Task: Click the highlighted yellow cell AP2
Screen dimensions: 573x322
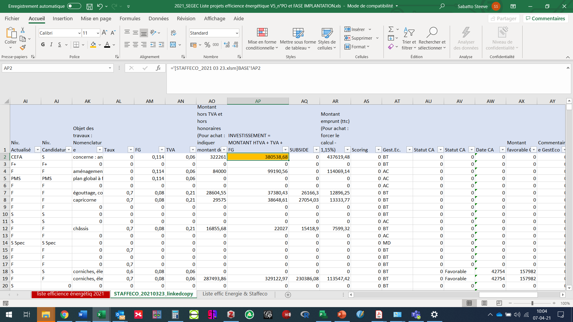Action: click(x=257, y=157)
